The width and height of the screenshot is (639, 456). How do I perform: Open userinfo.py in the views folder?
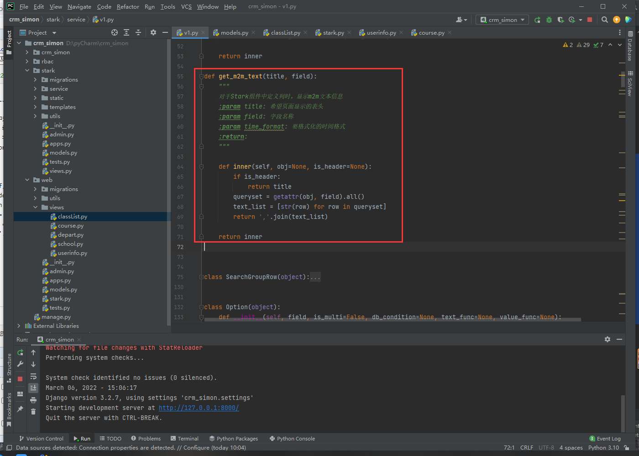[x=72, y=253]
